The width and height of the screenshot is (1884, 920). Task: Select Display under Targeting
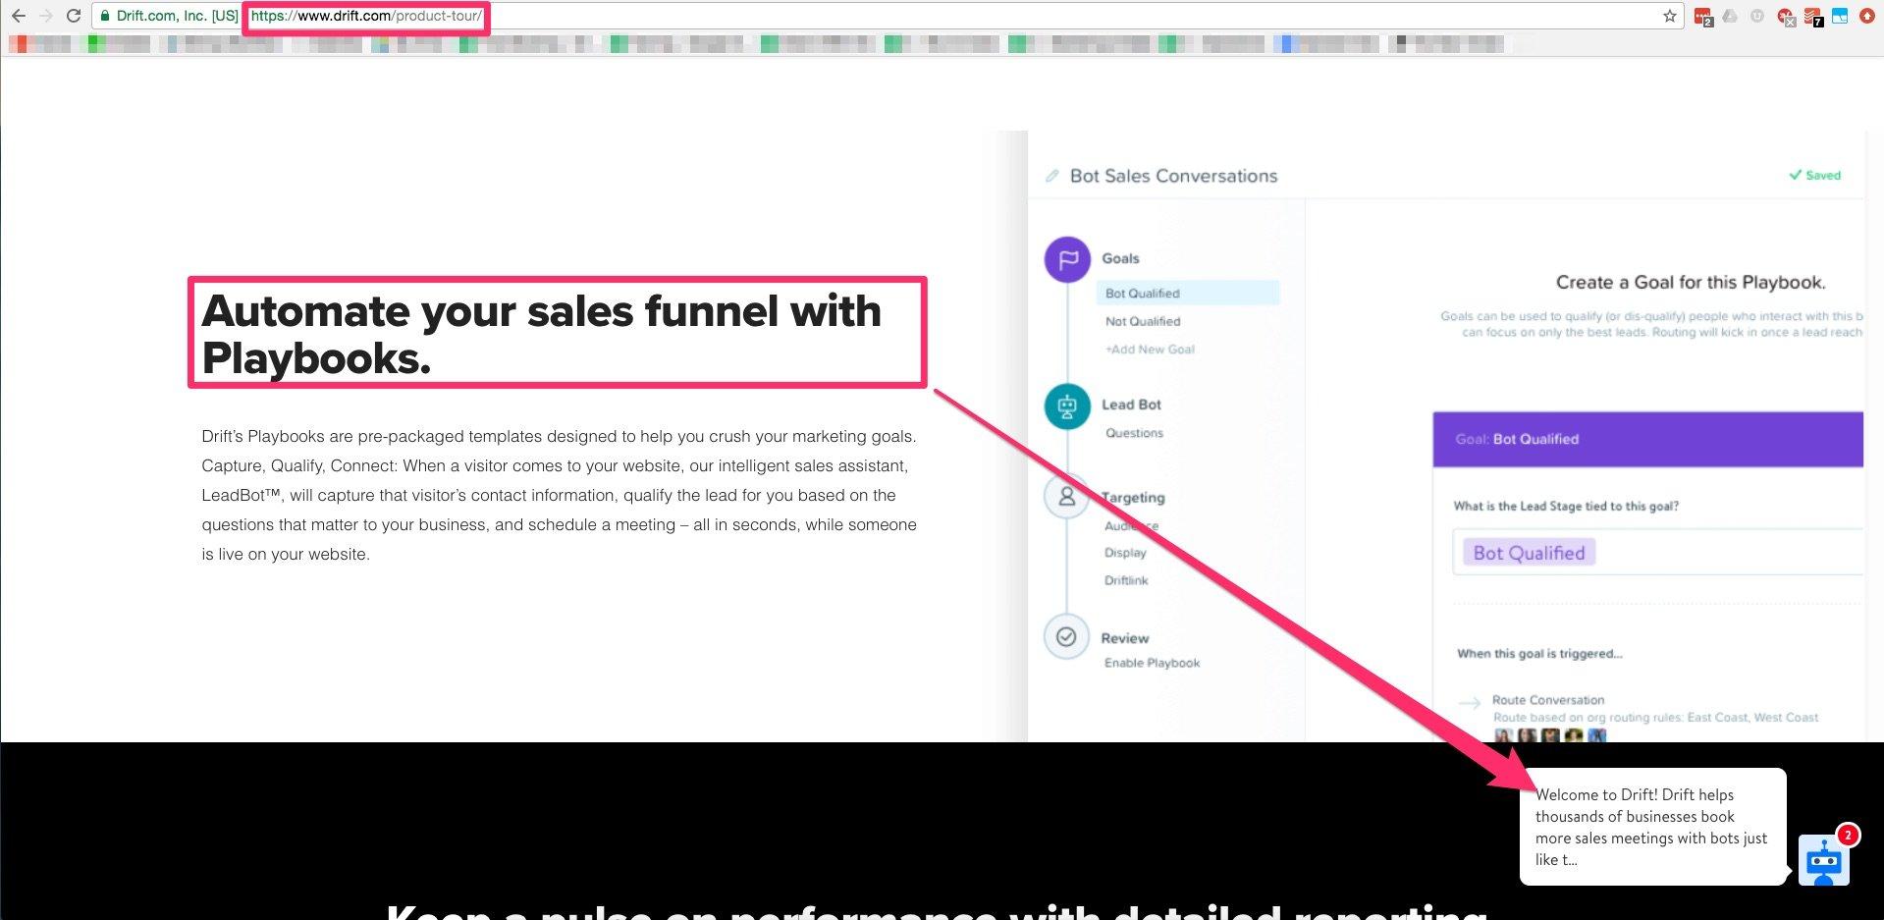(x=1125, y=553)
